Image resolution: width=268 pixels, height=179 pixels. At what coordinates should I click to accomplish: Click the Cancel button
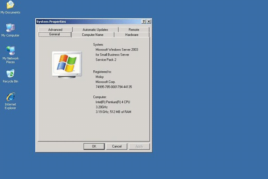click(x=117, y=146)
